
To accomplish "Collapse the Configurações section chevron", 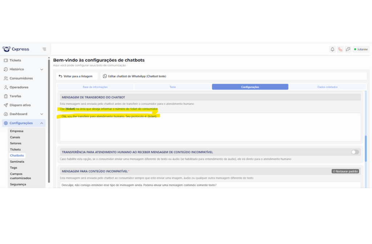I will click(42, 123).
